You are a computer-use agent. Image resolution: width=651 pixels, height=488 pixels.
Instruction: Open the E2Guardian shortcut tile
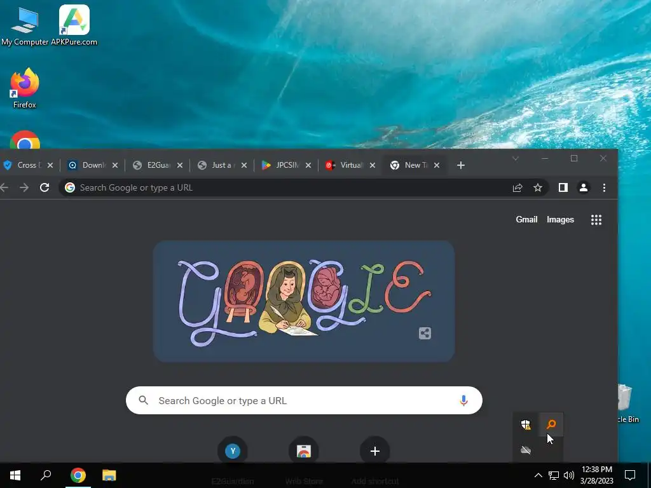coord(233,451)
